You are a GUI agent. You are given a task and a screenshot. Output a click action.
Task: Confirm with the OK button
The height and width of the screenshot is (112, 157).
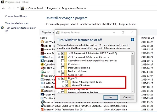click(x=110, y=98)
